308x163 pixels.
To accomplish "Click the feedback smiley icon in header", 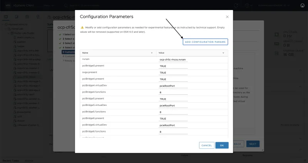I will (303, 5).
